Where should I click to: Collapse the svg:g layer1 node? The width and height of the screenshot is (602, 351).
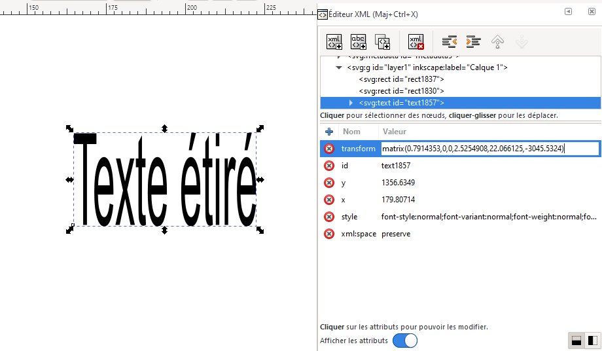tap(339, 67)
